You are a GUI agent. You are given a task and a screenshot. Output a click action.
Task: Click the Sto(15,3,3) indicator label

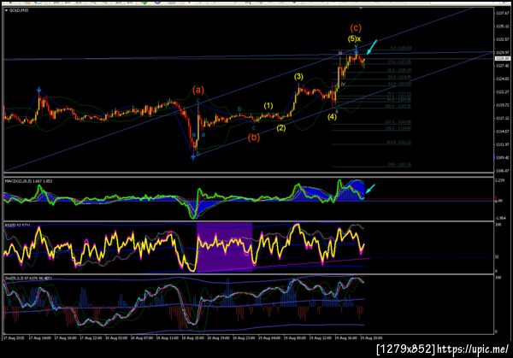click(28, 279)
